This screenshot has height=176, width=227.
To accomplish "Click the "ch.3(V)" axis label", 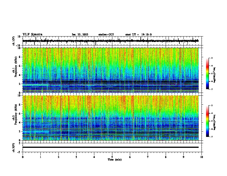I will [14, 148].
